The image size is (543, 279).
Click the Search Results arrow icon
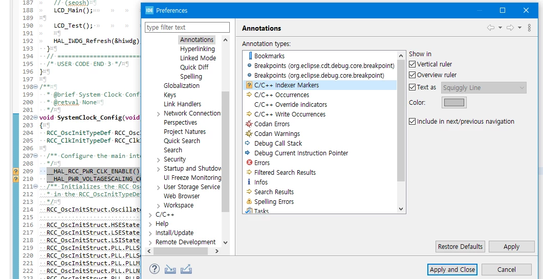[x=249, y=192]
